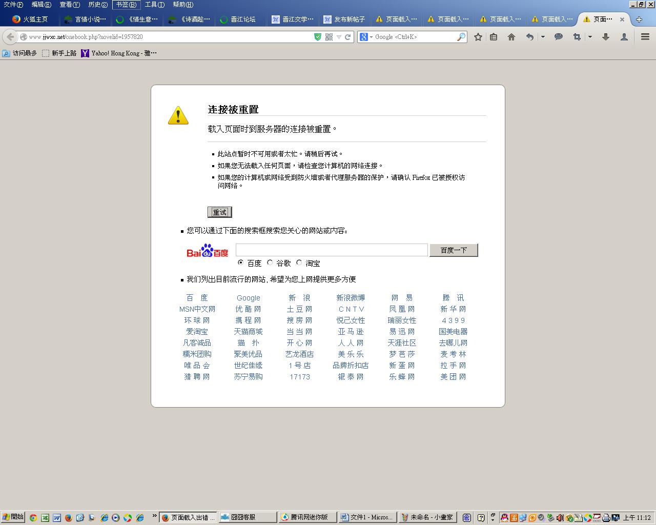Open the 苏宁易购 link

(x=248, y=377)
